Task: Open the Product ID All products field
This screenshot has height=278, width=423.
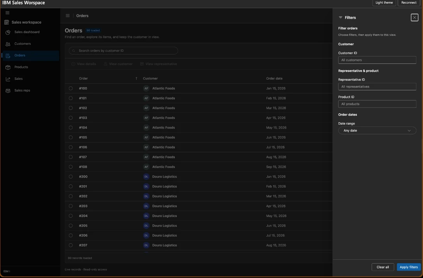Action: (377, 104)
